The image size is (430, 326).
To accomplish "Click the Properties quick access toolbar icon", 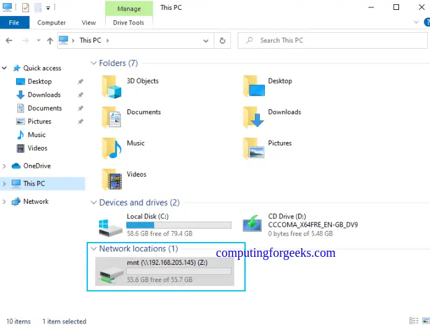I will tap(25, 7).
